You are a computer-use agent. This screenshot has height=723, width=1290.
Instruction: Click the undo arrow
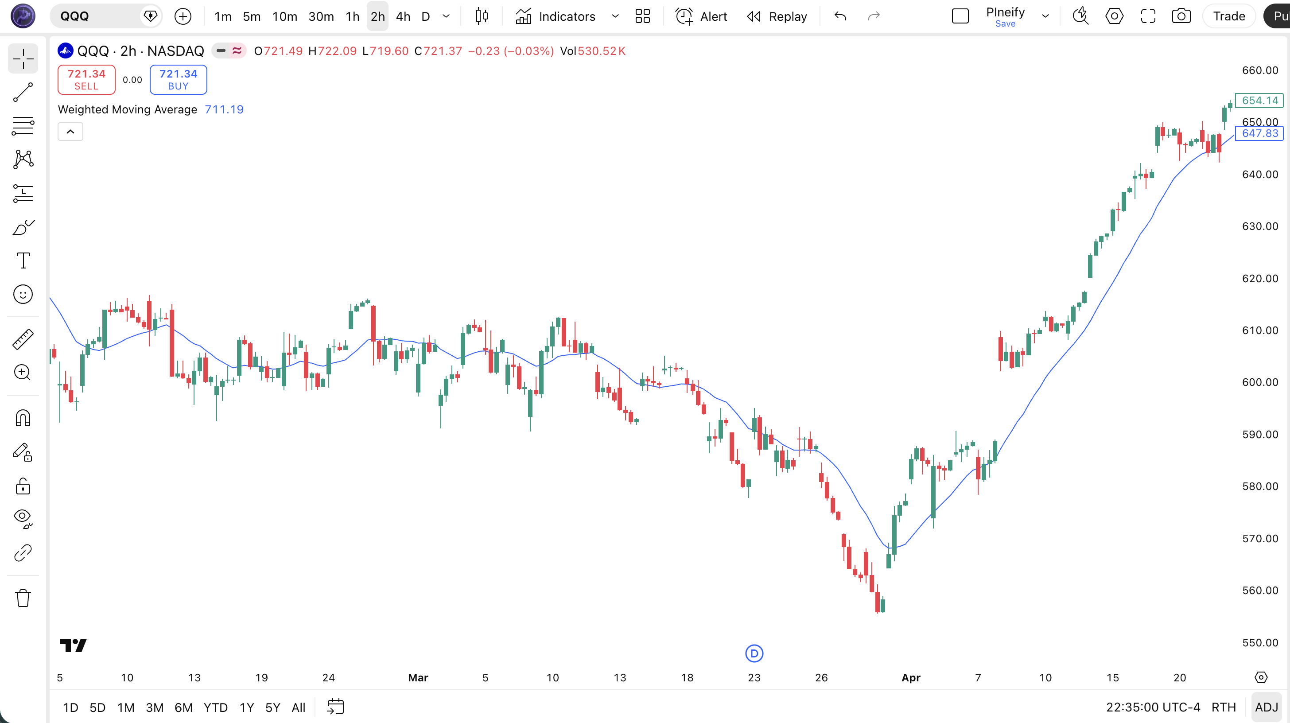(x=840, y=16)
